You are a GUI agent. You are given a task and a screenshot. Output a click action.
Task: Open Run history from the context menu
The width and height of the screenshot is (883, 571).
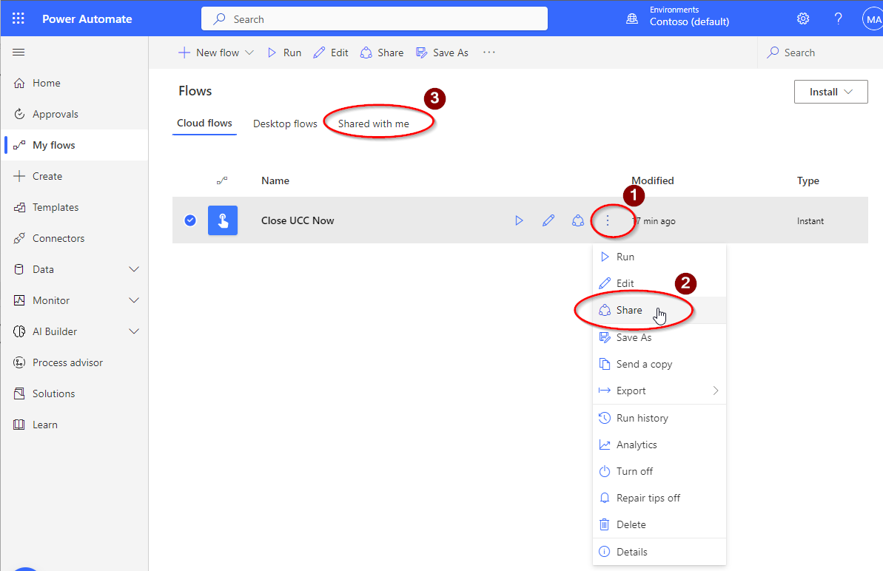click(659, 418)
